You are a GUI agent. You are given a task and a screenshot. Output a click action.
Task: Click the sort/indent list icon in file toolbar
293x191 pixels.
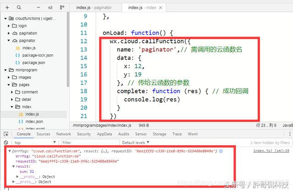pyautogui.click(x=50, y=7)
